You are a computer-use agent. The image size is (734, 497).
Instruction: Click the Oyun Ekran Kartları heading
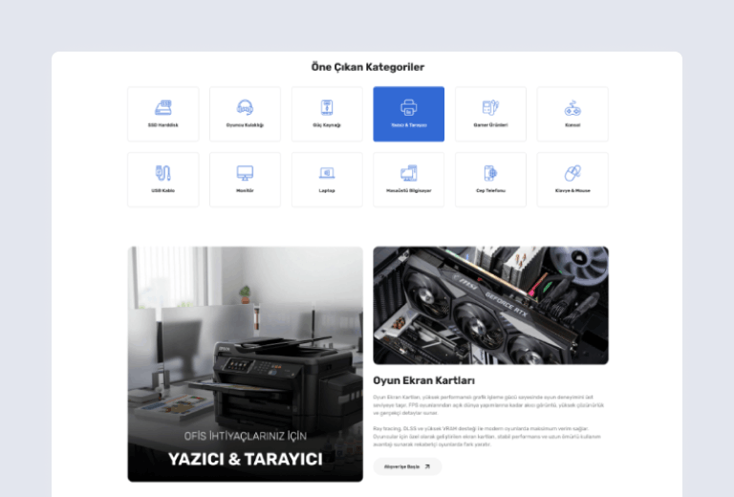424,380
